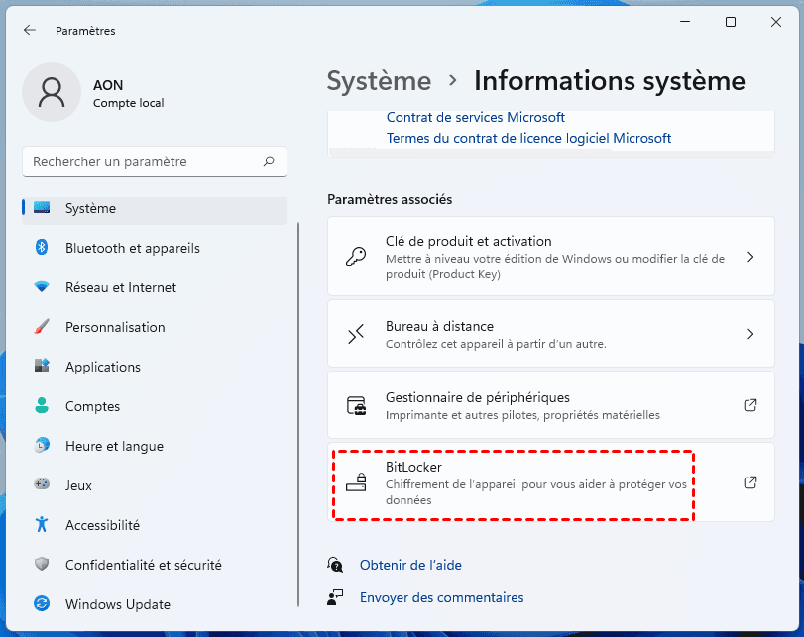Click the Réseau et Internet Wi-Fi icon

(42, 287)
